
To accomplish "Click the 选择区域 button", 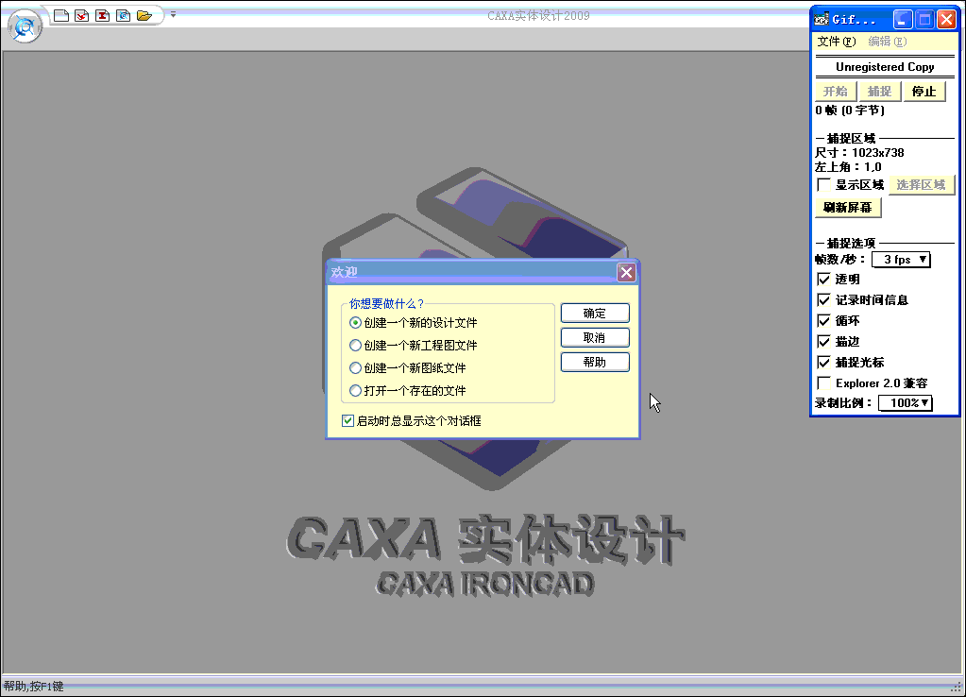I will 921,185.
